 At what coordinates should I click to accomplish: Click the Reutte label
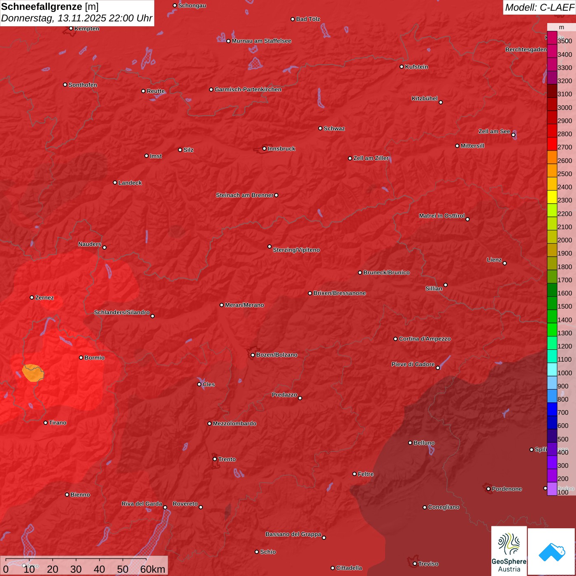click(156, 91)
